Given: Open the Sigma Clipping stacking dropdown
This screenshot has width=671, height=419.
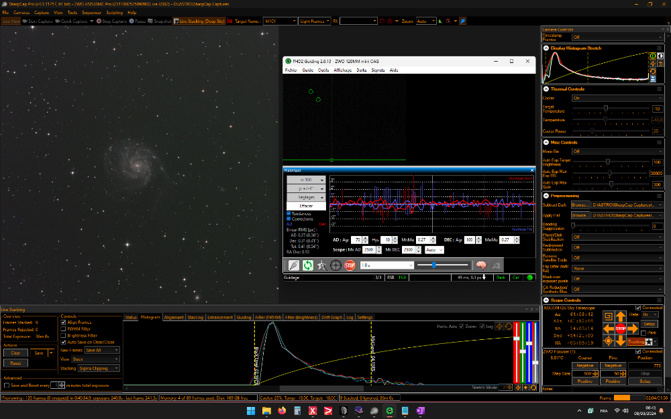Looking at the screenshot, I should pos(97,367).
